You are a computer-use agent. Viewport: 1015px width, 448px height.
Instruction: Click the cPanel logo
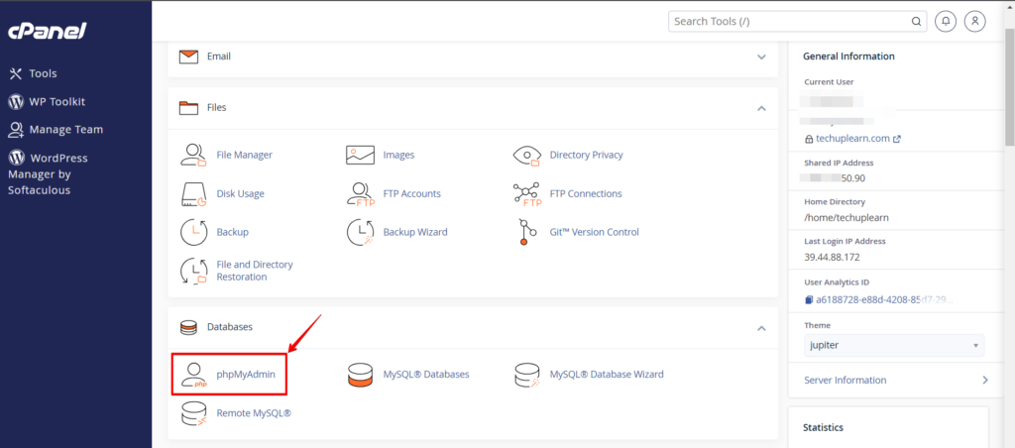pyautogui.click(x=47, y=31)
